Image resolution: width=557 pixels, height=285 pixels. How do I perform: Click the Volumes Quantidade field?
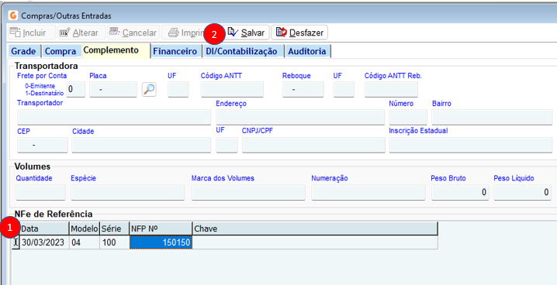(x=40, y=192)
